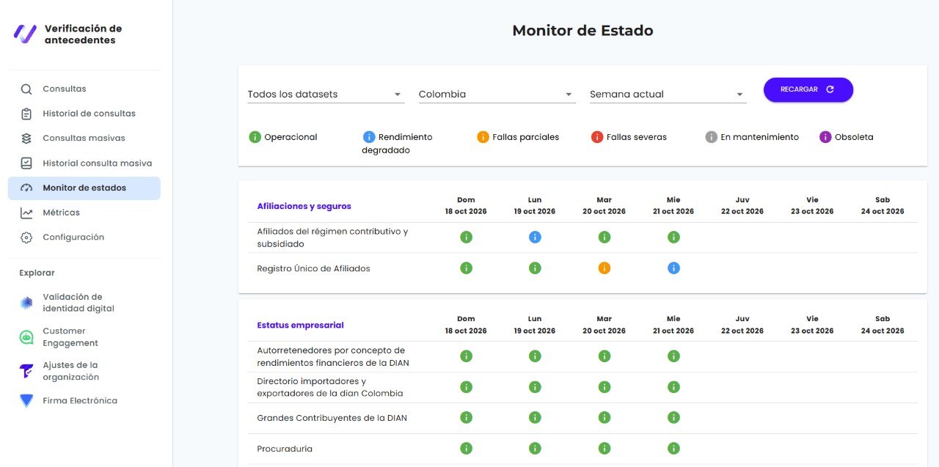Click the Configuración gear icon
The width and height of the screenshot is (939, 467).
pyautogui.click(x=26, y=238)
